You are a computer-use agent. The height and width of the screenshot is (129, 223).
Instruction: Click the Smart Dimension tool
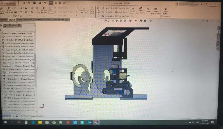(x=9, y=10)
